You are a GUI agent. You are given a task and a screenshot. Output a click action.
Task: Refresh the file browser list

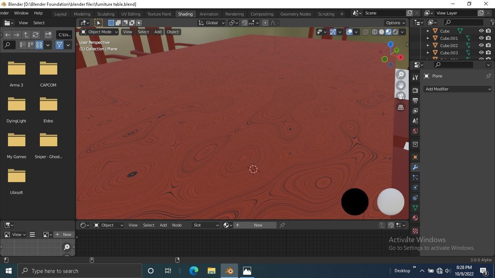coord(36,35)
